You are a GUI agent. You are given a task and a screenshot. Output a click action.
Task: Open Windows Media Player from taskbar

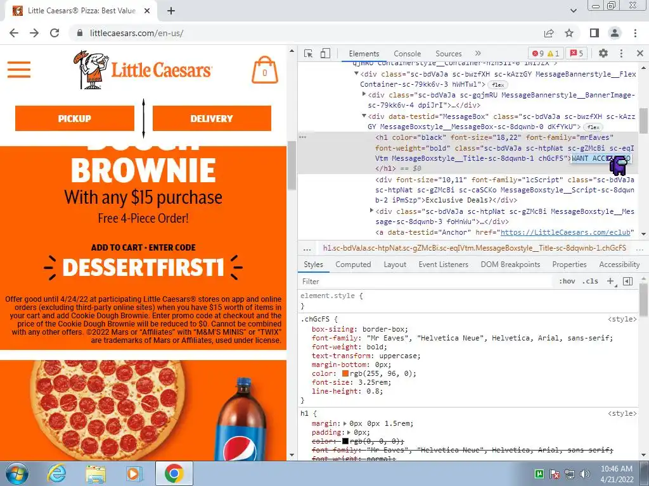pyautogui.click(x=134, y=473)
